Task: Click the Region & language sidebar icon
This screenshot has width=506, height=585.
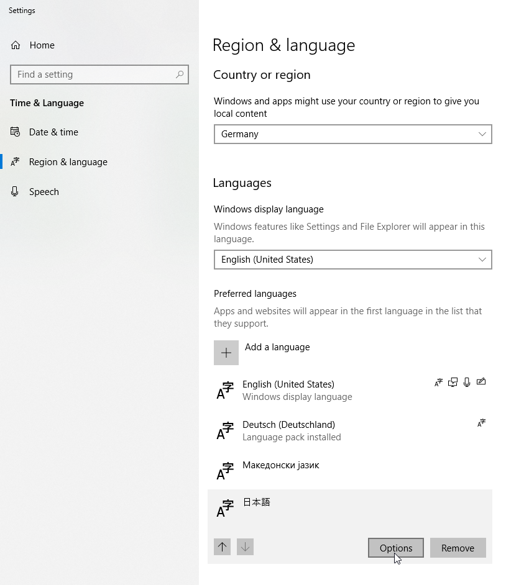Action: click(16, 162)
